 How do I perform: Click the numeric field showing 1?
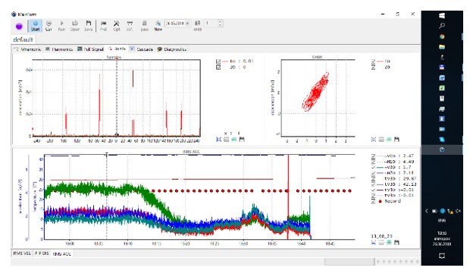[x=211, y=23]
